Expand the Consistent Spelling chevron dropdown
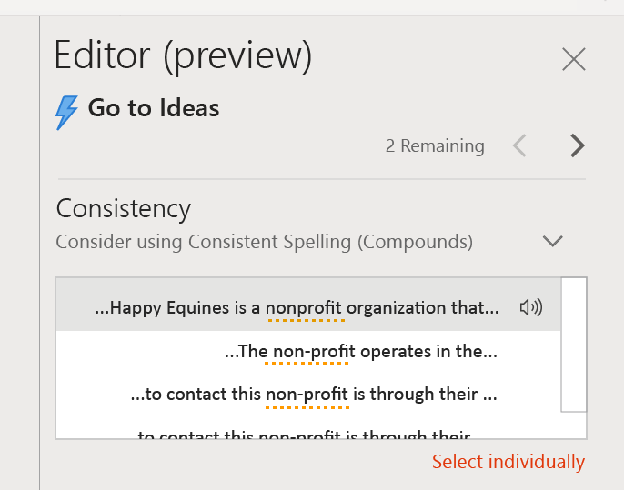This screenshot has height=490, width=624. click(x=552, y=242)
